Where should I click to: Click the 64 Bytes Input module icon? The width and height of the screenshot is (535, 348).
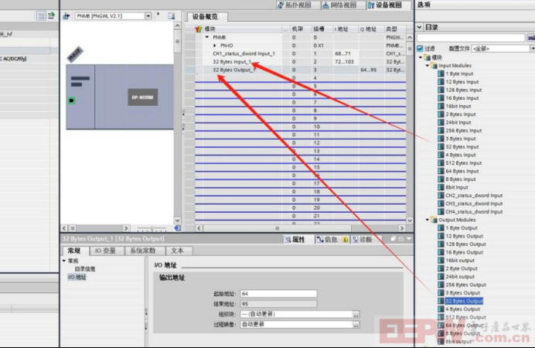tap(441, 171)
